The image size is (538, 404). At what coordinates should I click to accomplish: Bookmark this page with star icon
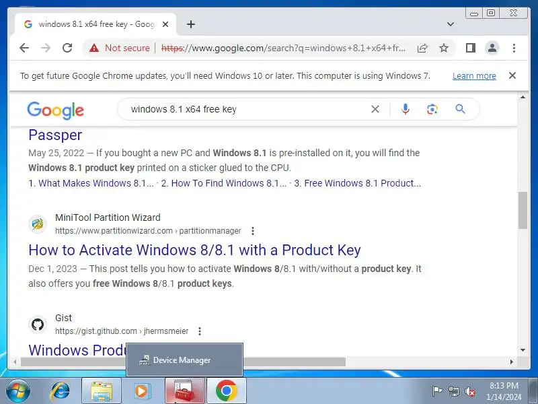point(444,48)
